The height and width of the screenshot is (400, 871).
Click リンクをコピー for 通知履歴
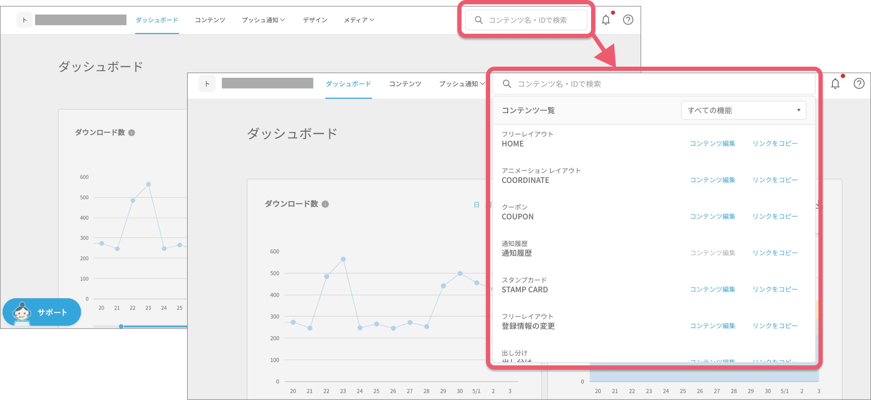coord(775,253)
